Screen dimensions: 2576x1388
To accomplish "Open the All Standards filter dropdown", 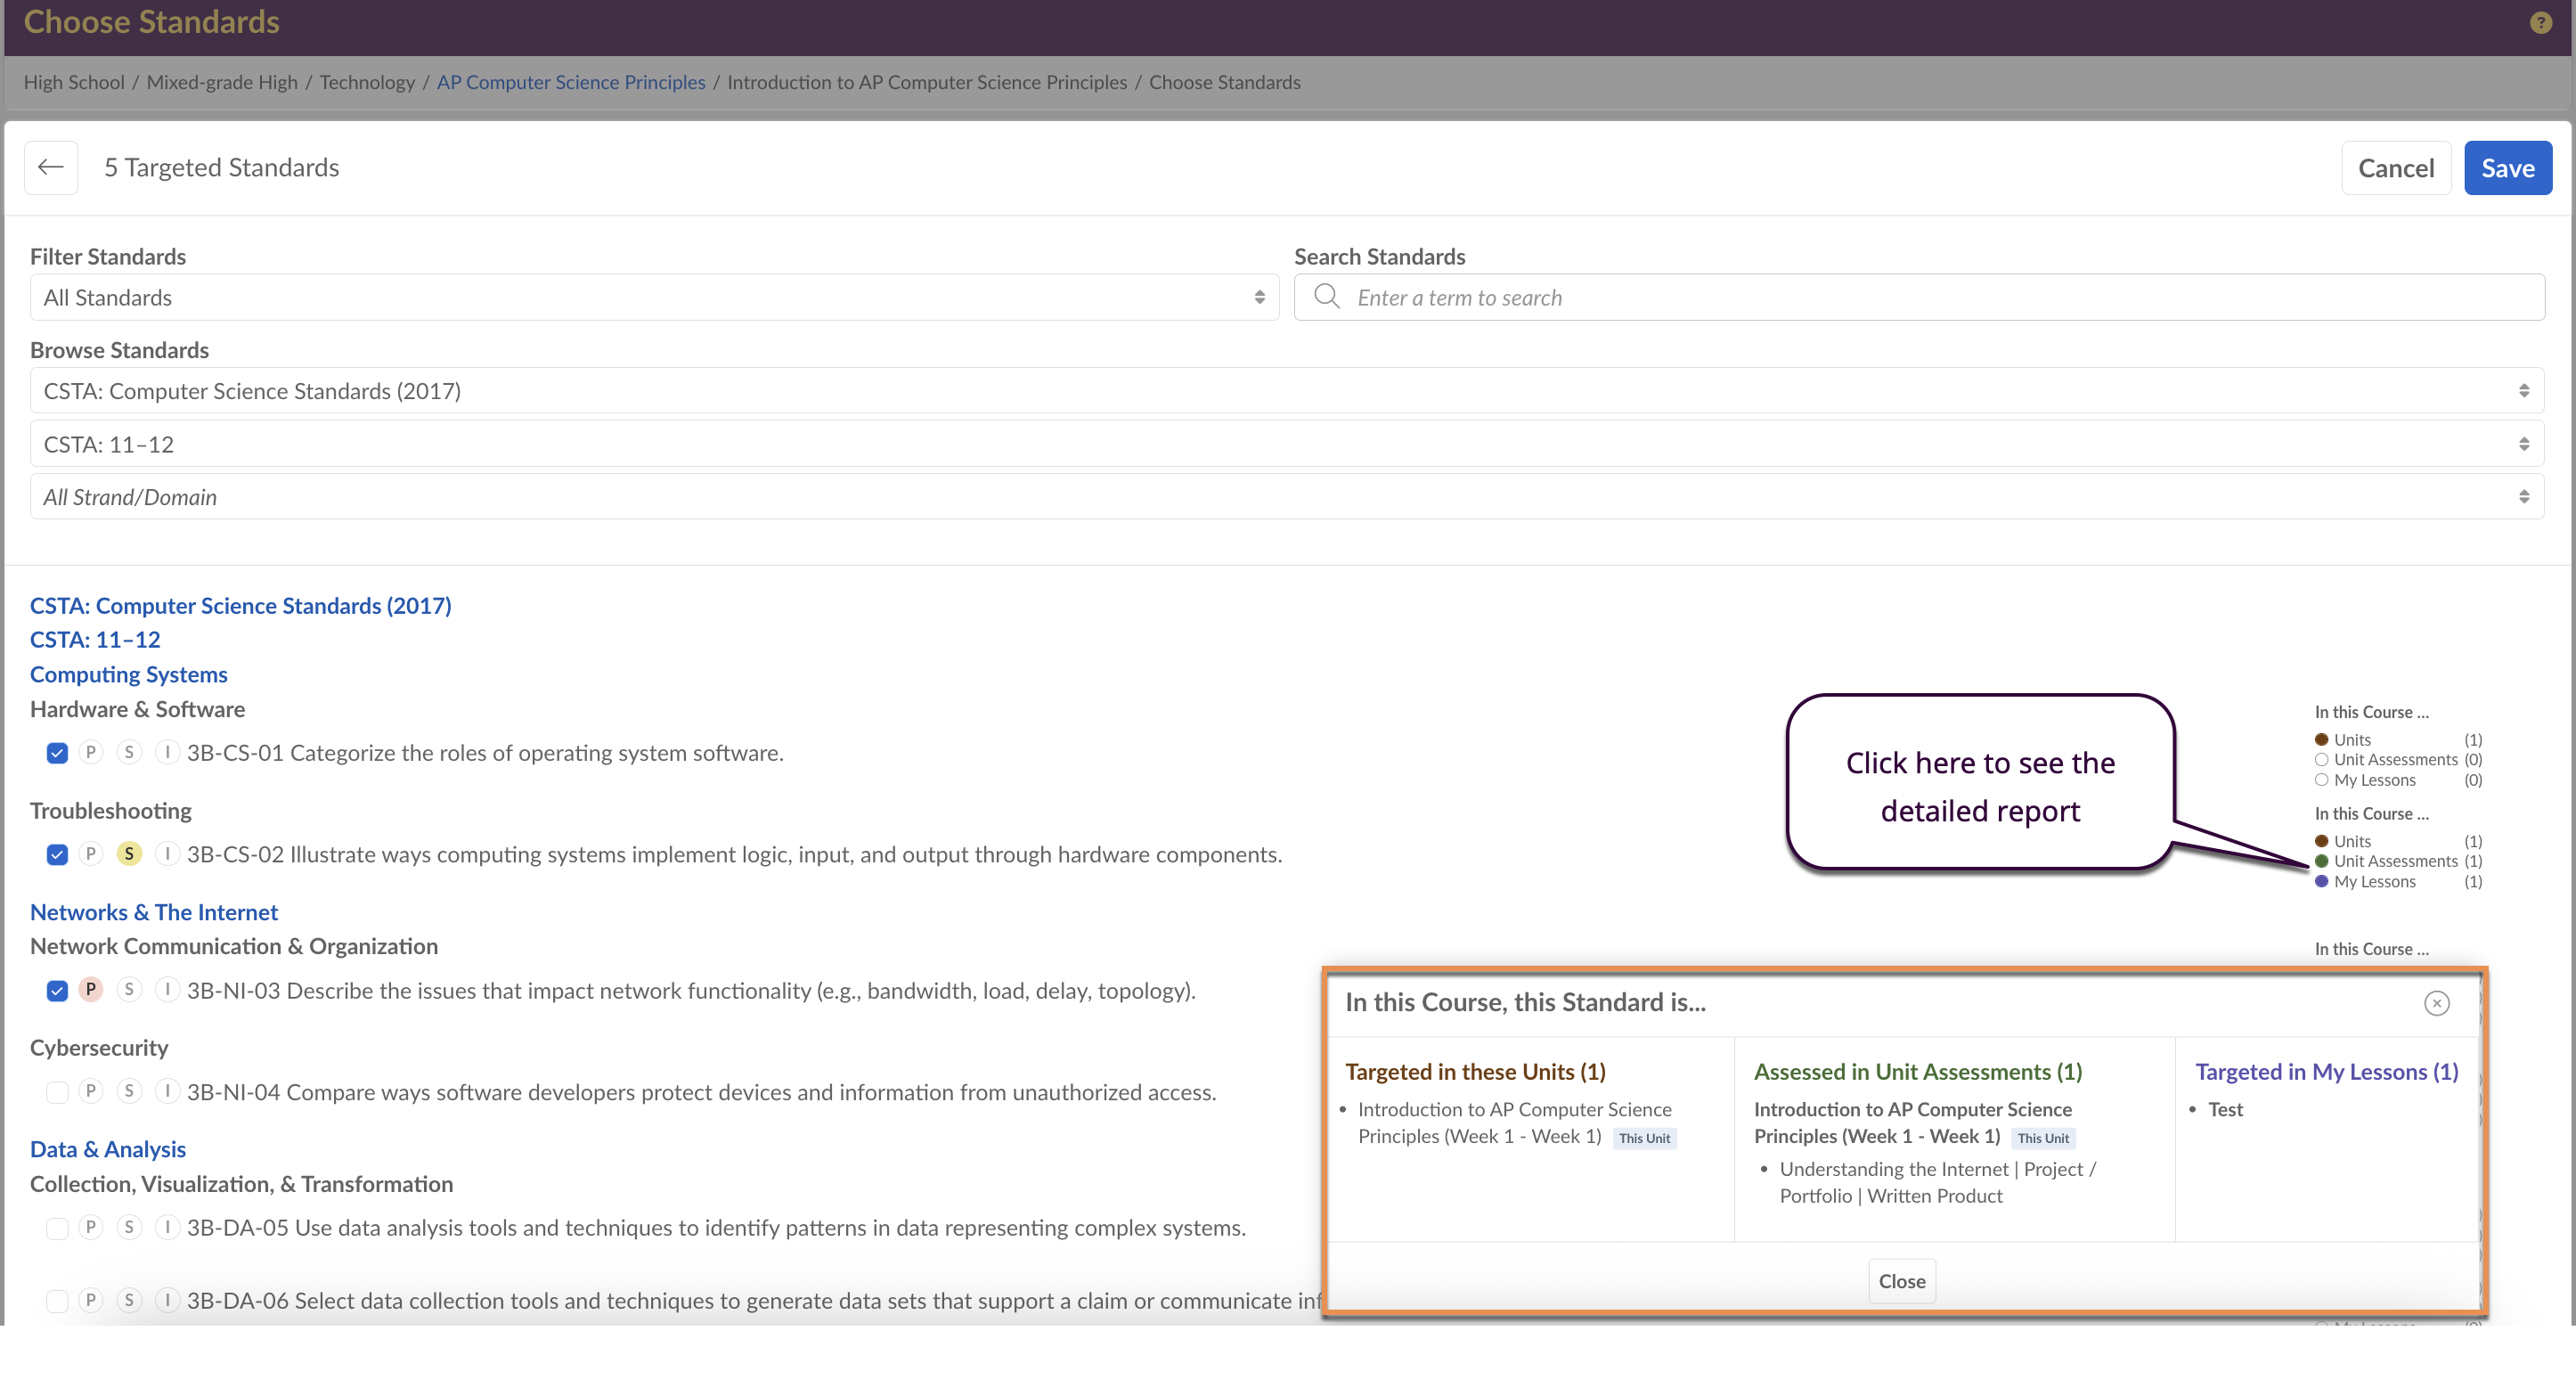I will pyautogui.click(x=654, y=297).
